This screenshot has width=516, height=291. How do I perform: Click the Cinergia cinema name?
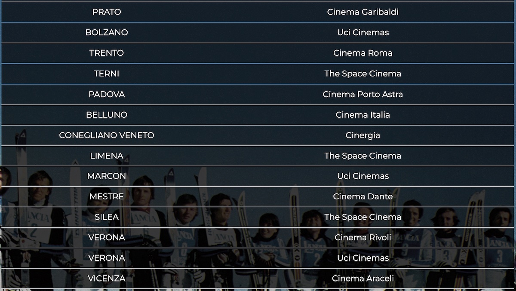[363, 135]
